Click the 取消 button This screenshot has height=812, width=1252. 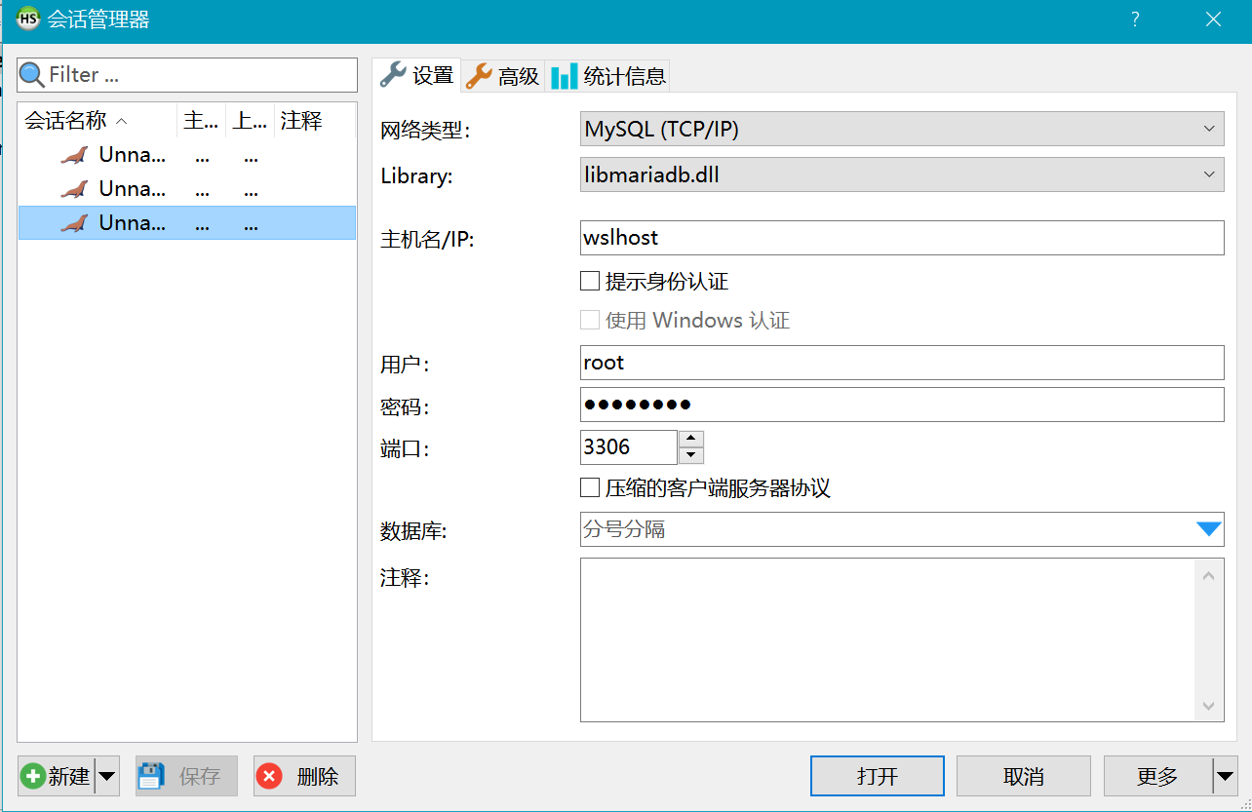pyautogui.click(x=1023, y=776)
